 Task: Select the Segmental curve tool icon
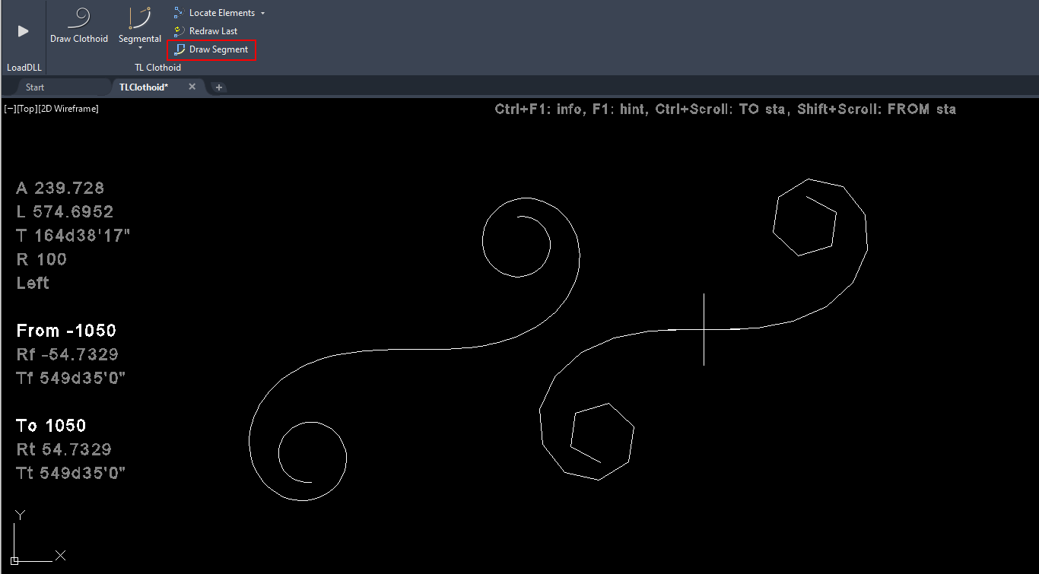(x=140, y=18)
